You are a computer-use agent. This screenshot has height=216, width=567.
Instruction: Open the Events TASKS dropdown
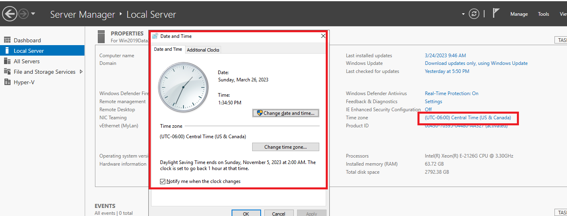coord(561,212)
